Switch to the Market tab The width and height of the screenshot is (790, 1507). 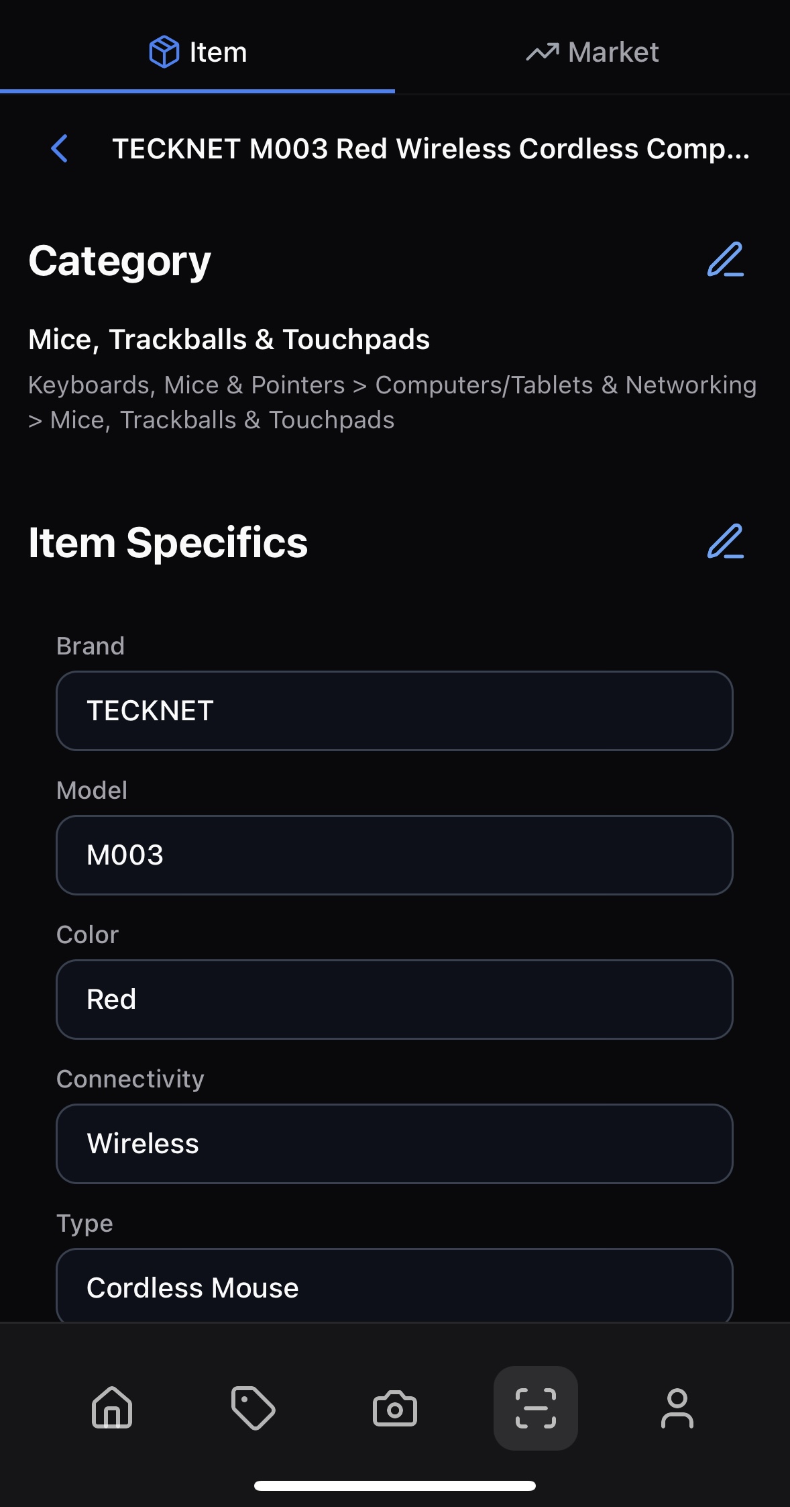[593, 52]
